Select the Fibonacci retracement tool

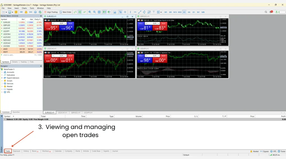pos(149,12)
